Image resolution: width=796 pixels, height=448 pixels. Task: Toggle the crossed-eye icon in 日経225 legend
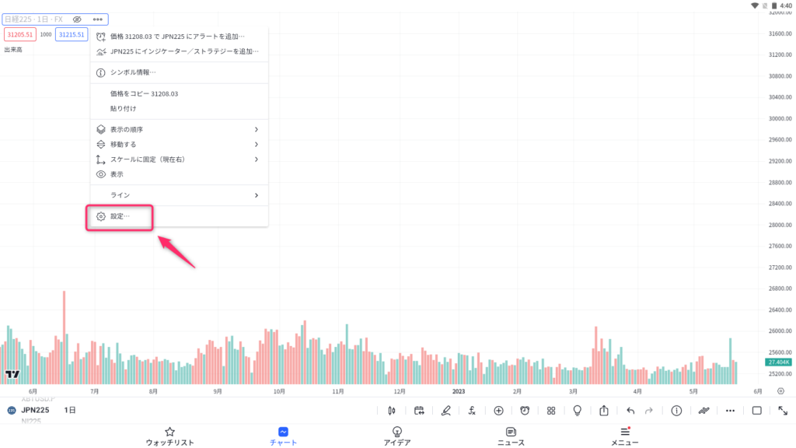pyautogui.click(x=77, y=19)
